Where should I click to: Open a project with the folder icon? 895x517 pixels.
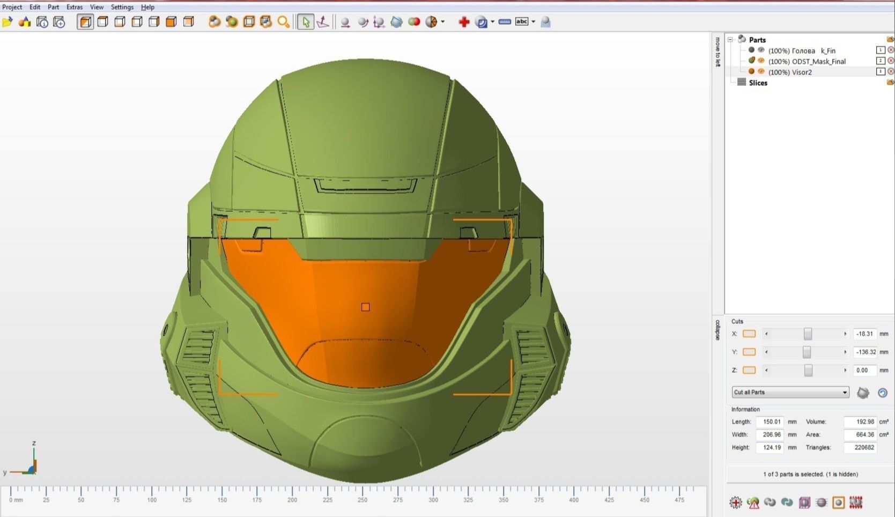[x=8, y=22]
